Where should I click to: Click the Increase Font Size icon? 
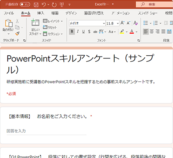pos(123,23)
